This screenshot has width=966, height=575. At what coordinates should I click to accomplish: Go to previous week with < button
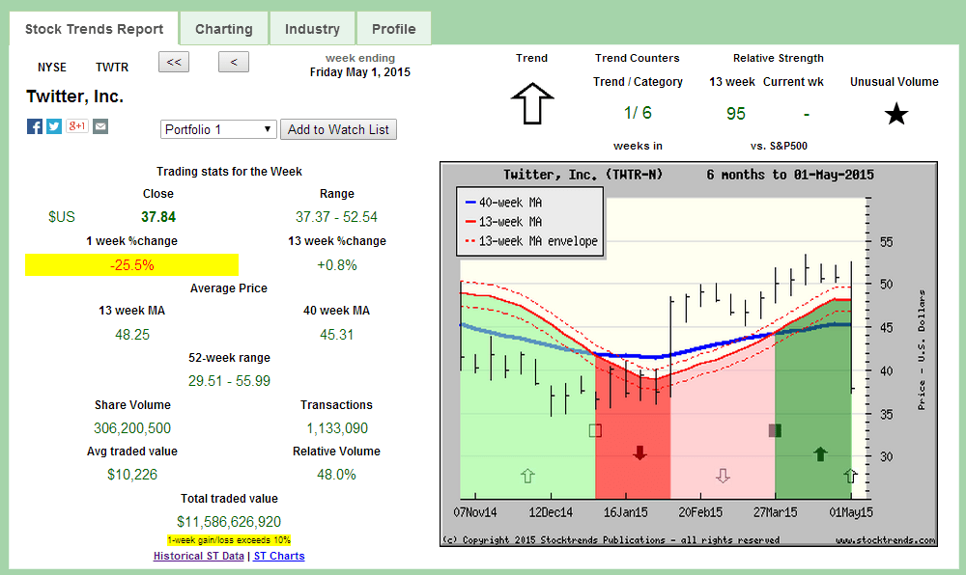tap(234, 62)
